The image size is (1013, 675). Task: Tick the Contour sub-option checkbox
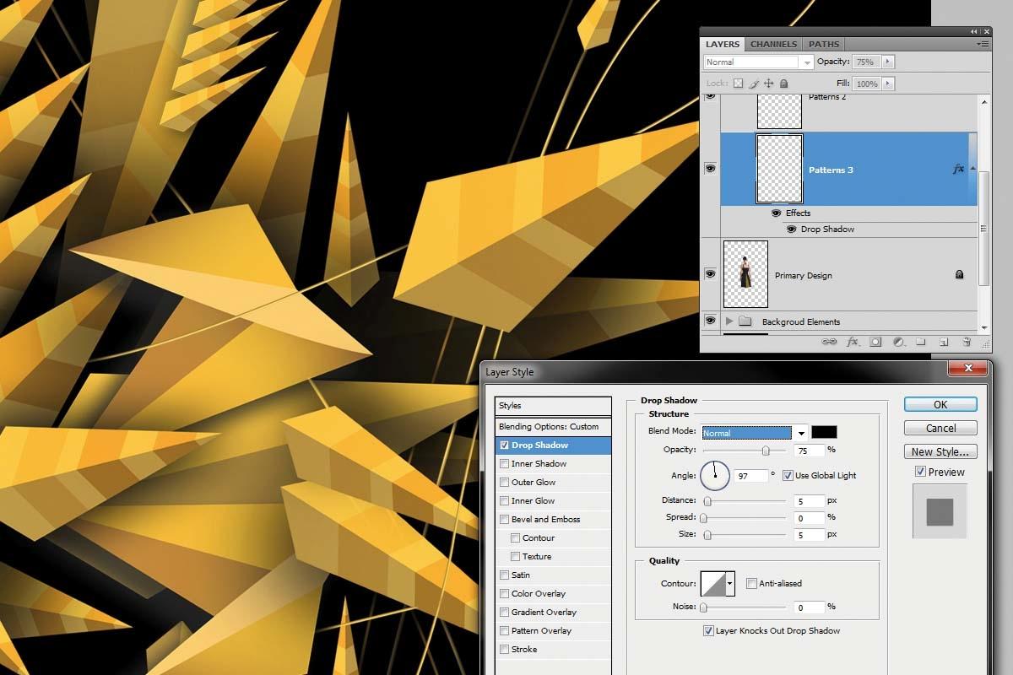[515, 538]
